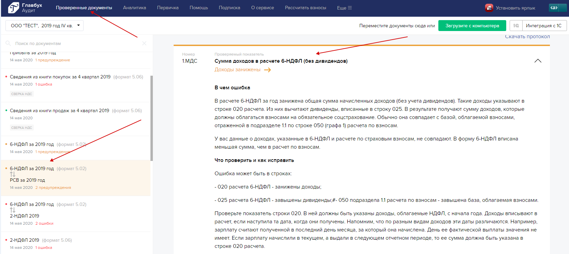Go to the Первичка section
The width and height of the screenshot is (569, 254).
(168, 8)
